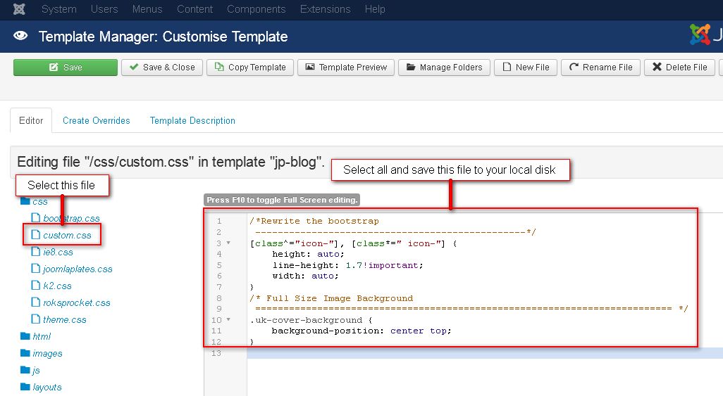Image resolution: width=723 pixels, height=396 pixels.
Task: Click the colorful Joomla brand logo at top right
Action: point(700,34)
